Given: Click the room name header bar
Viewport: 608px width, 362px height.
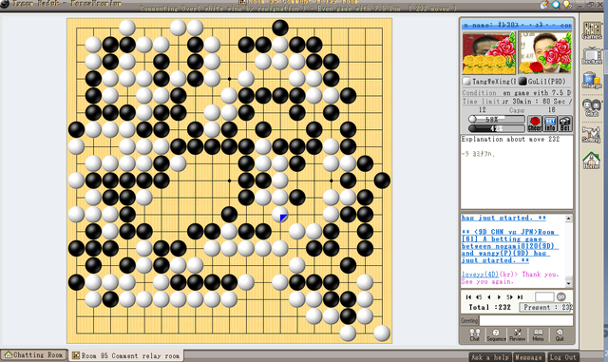Looking at the screenshot, I should click(x=517, y=25).
